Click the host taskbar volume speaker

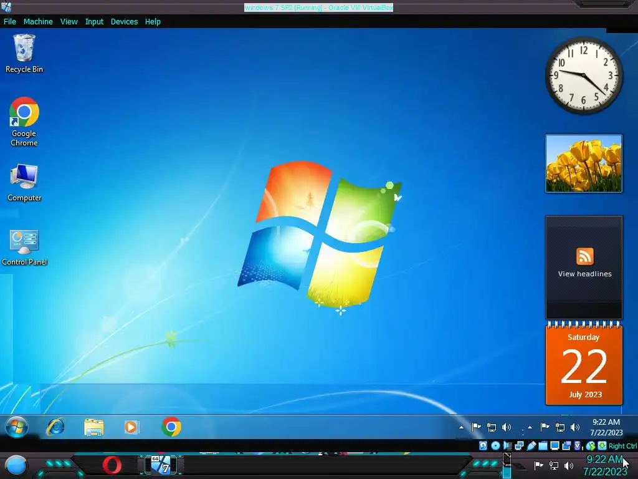[x=569, y=465]
